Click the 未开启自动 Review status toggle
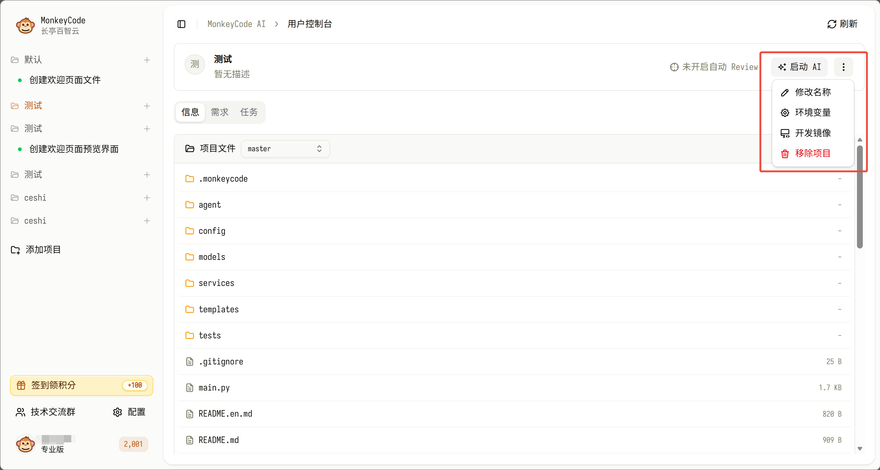The height and width of the screenshot is (470, 880). pyautogui.click(x=714, y=67)
